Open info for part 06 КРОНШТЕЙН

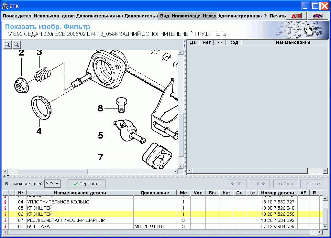pos(6,214)
